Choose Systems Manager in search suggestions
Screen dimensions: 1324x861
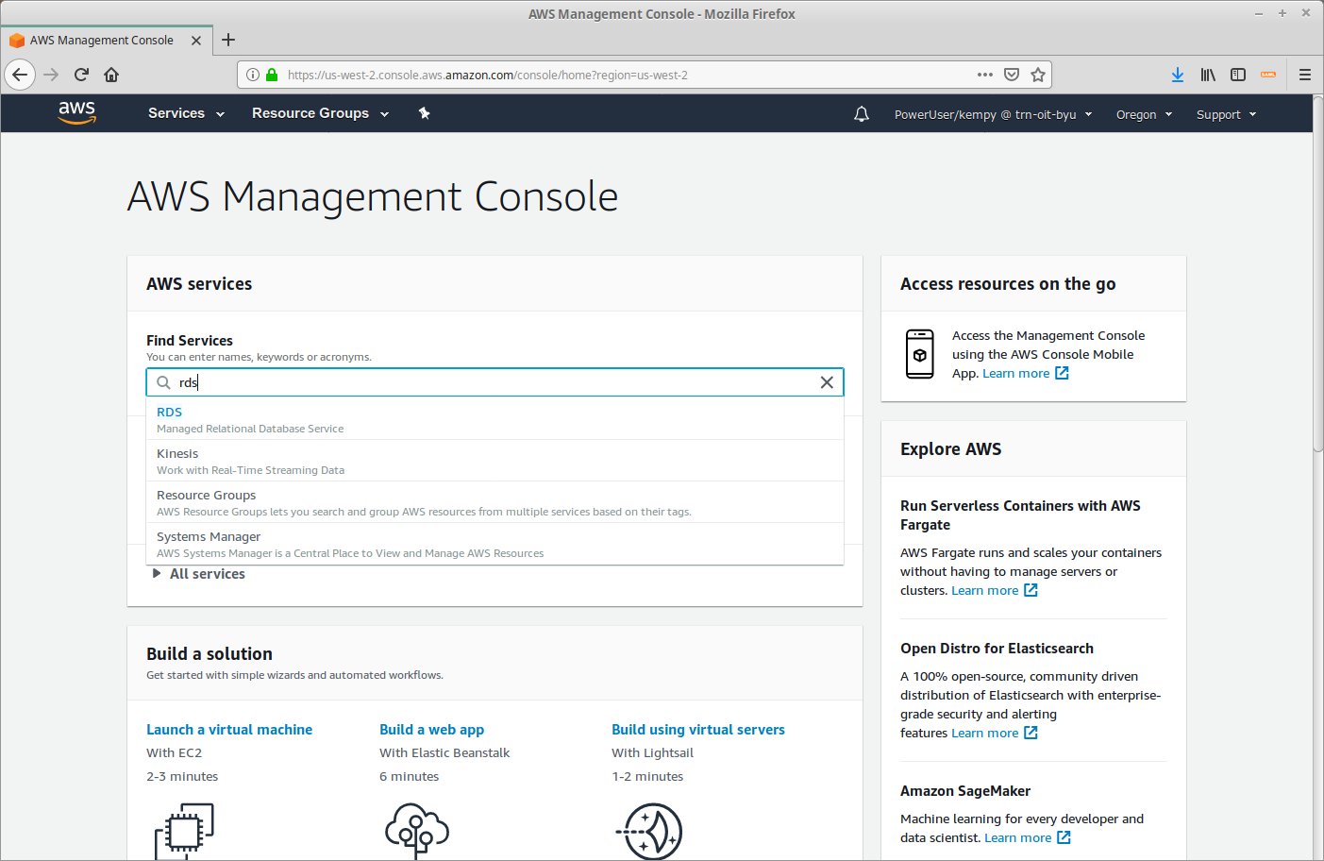tap(494, 544)
